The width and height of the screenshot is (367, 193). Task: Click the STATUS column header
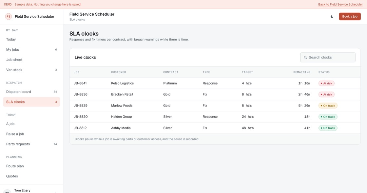[x=324, y=72]
